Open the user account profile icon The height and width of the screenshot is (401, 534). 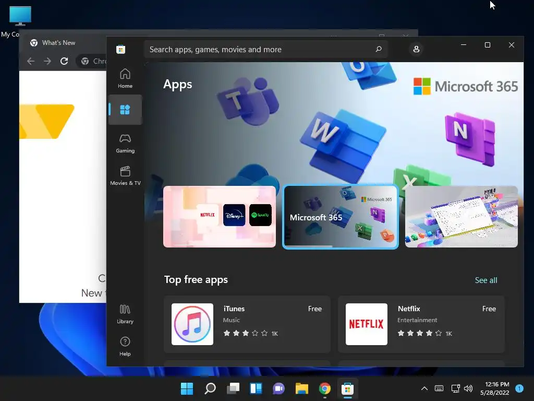click(x=416, y=49)
